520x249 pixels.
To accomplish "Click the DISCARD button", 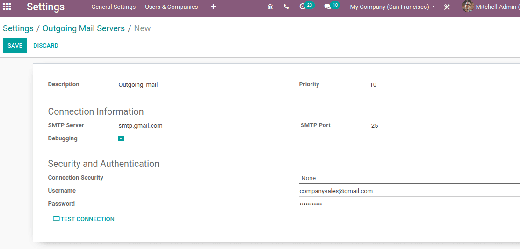I will (x=46, y=46).
